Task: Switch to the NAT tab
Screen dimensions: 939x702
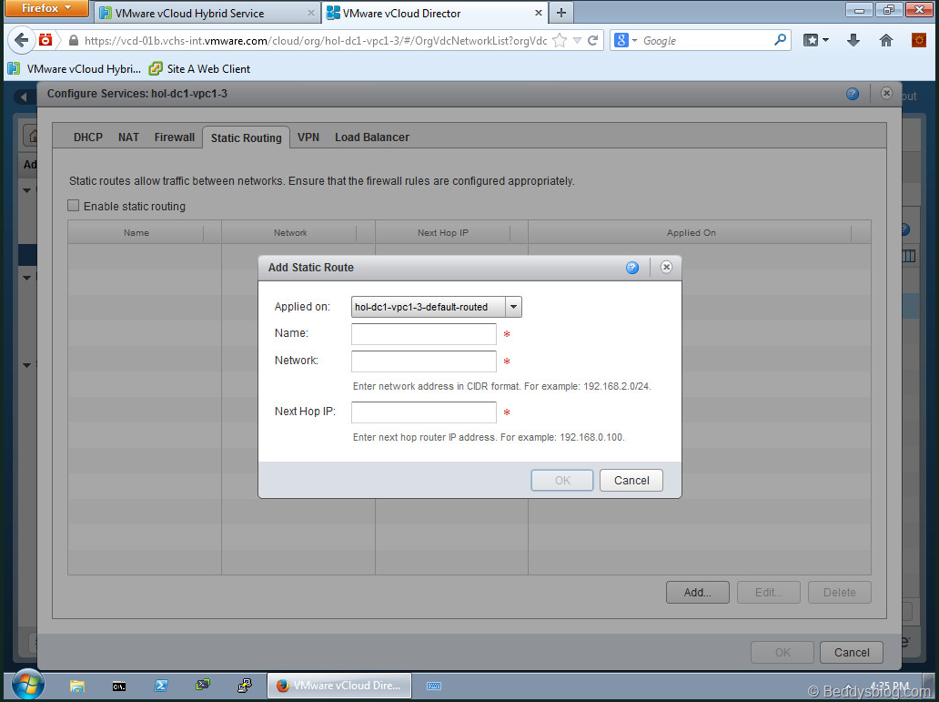Action: (x=129, y=137)
